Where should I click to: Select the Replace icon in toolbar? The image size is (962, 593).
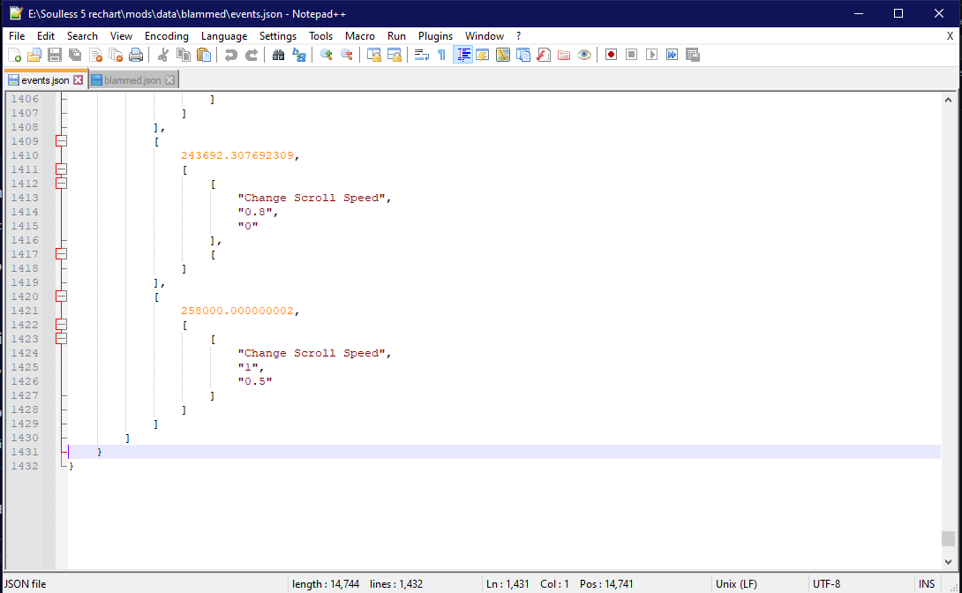[x=299, y=54]
